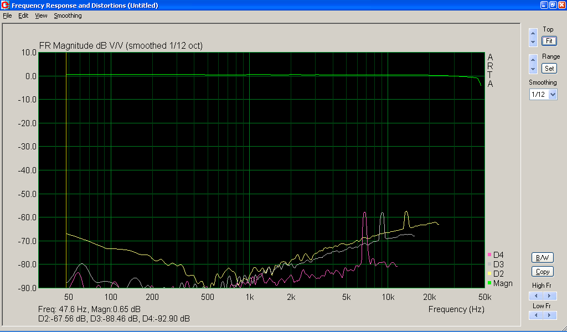Screen dimensions: 567x332
Task: Click the Range down arrow
Action: coord(533,68)
